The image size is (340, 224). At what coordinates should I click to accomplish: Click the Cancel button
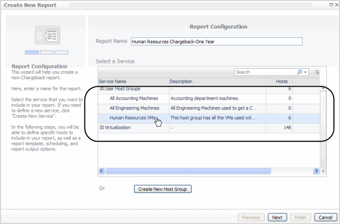click(325, 217)
